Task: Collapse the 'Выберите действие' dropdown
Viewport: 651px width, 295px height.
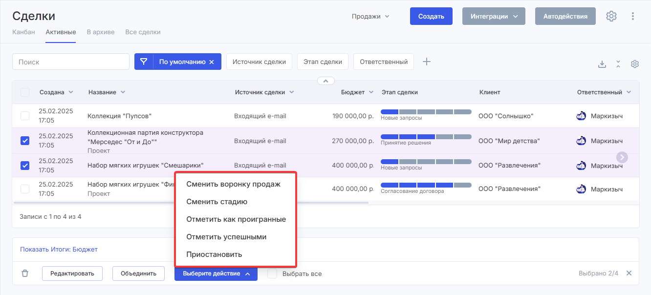Action: [216, 274]
